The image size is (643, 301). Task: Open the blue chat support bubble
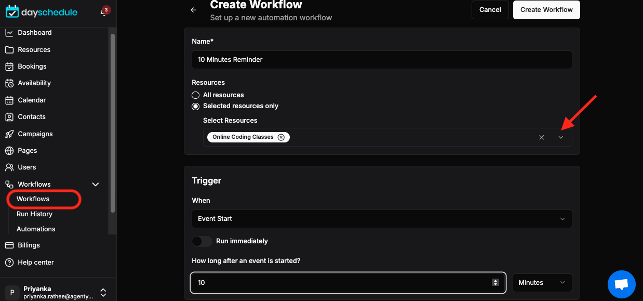pos(622,284)
